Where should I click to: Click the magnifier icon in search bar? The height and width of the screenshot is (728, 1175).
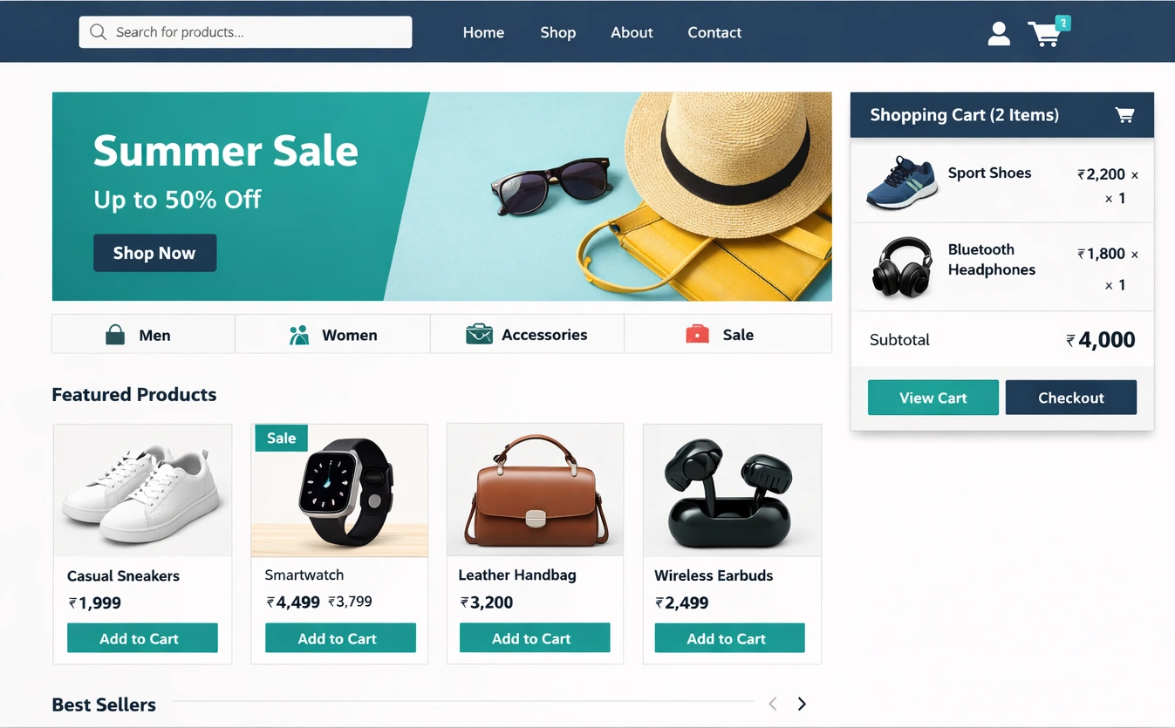pos(98,32)
